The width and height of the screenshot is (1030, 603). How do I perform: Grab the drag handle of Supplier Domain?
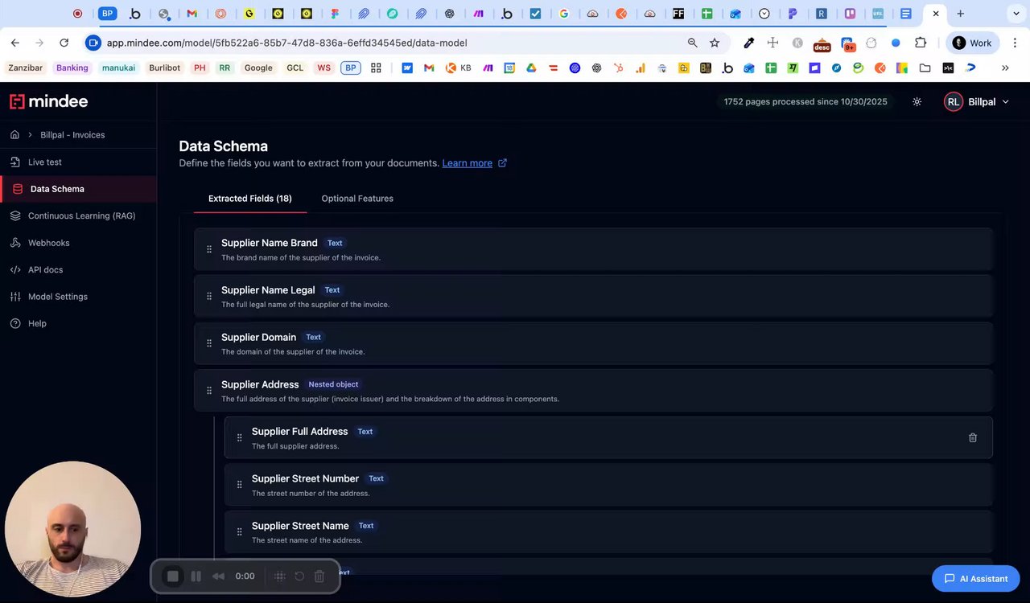tap(209, 343)
